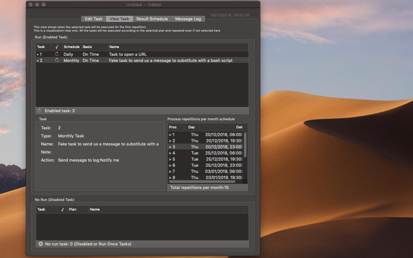Click the task Name value in details panel
The height and width of the screenshot is (258, 413).
click(x=108, y=144)
